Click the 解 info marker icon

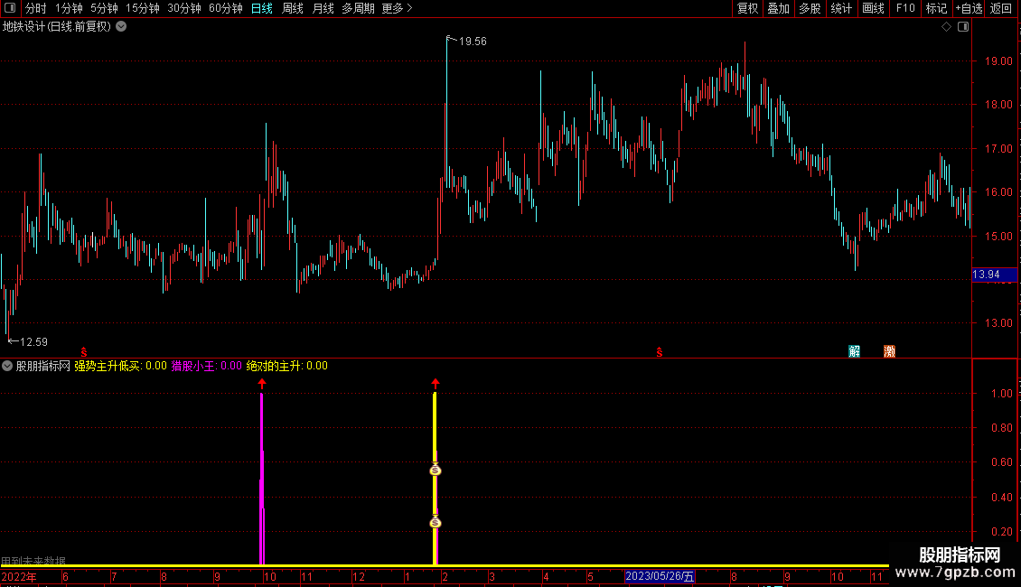tap(855, 351)
